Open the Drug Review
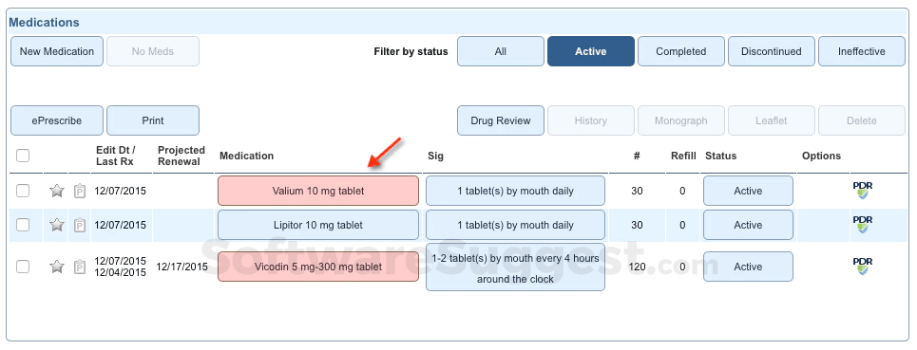The width and height of the screenshot is (917, 350). coord(501,120)
